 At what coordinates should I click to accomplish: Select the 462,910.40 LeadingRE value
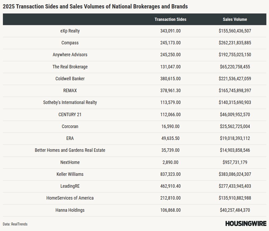tap(170, 186)
